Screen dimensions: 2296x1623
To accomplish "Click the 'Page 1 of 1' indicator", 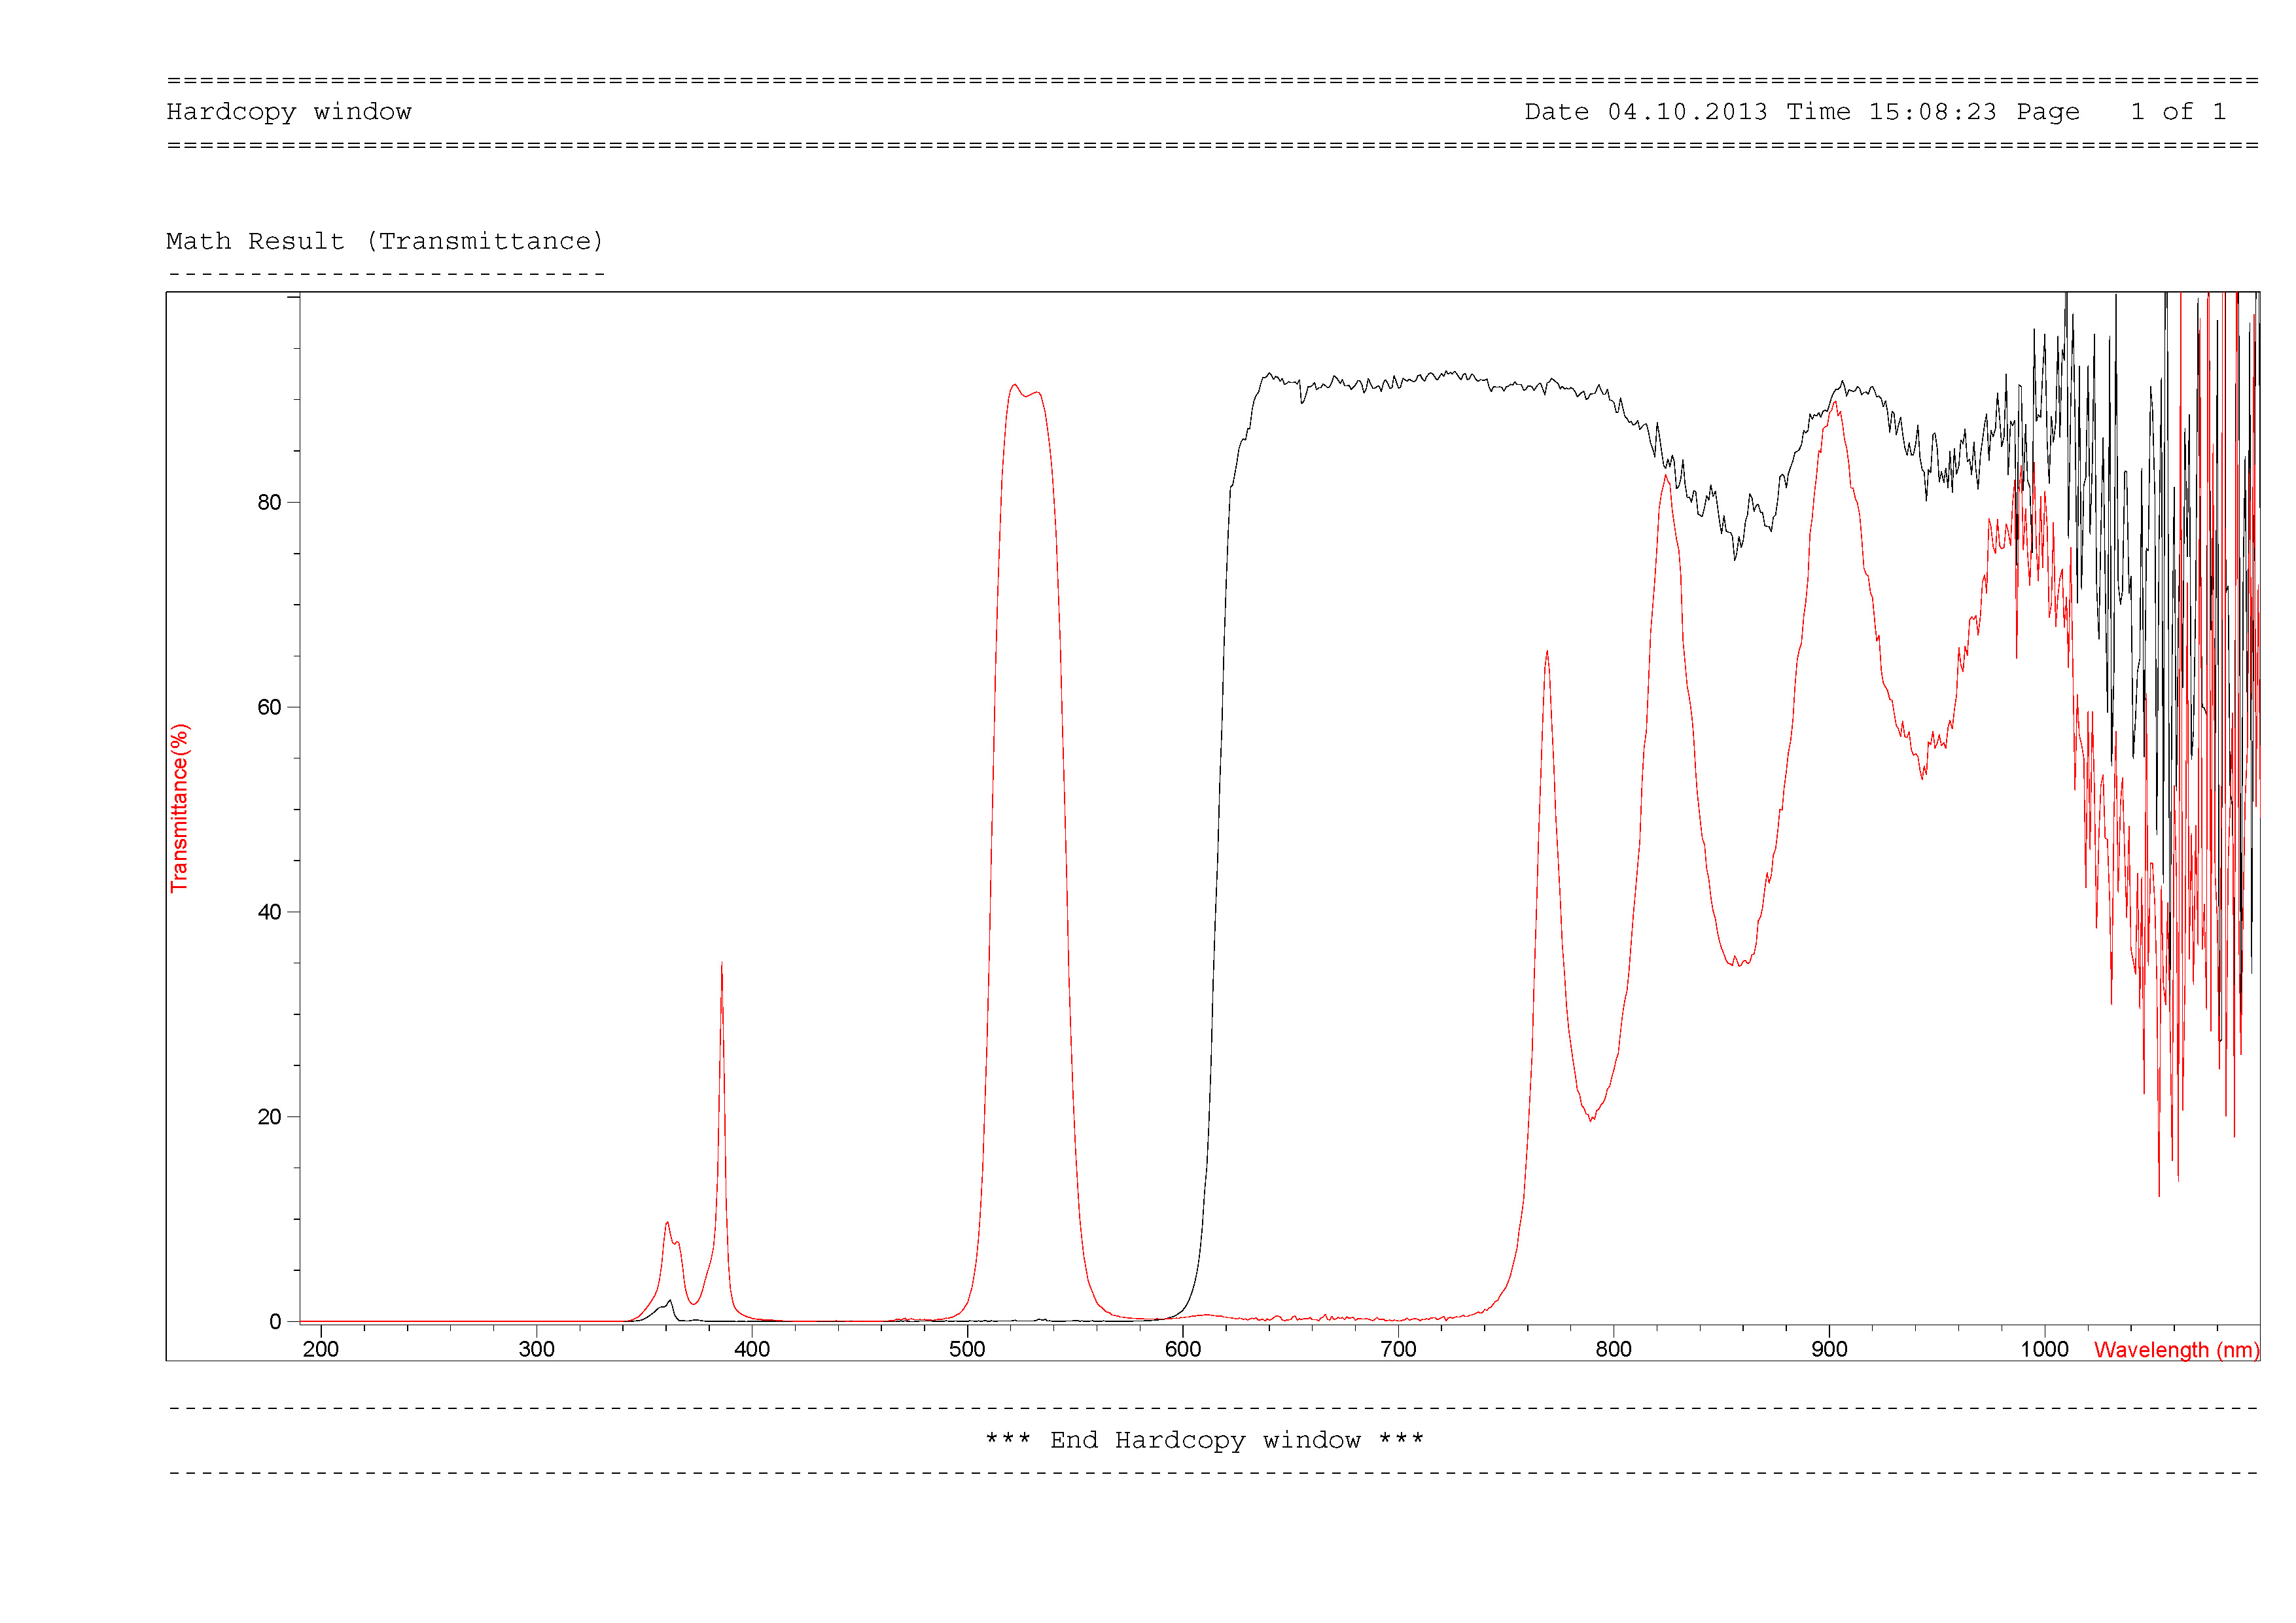I will [2121, 112].
